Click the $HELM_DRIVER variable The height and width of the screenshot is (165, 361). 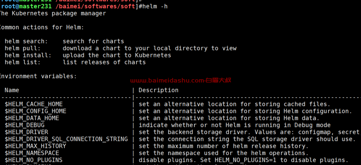[27, 132]
